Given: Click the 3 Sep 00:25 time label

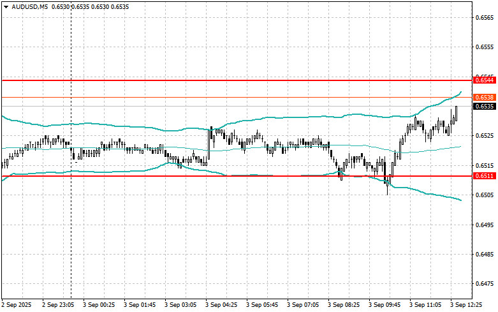Looking at the screenshot, I should click(x=99, y=305).
